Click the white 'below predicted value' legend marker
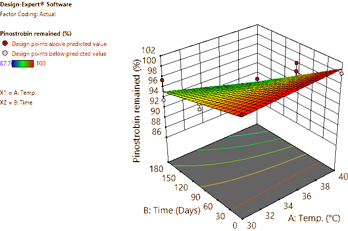The height and width of the screenshot is (231, 348). click(x=5, y=53)
